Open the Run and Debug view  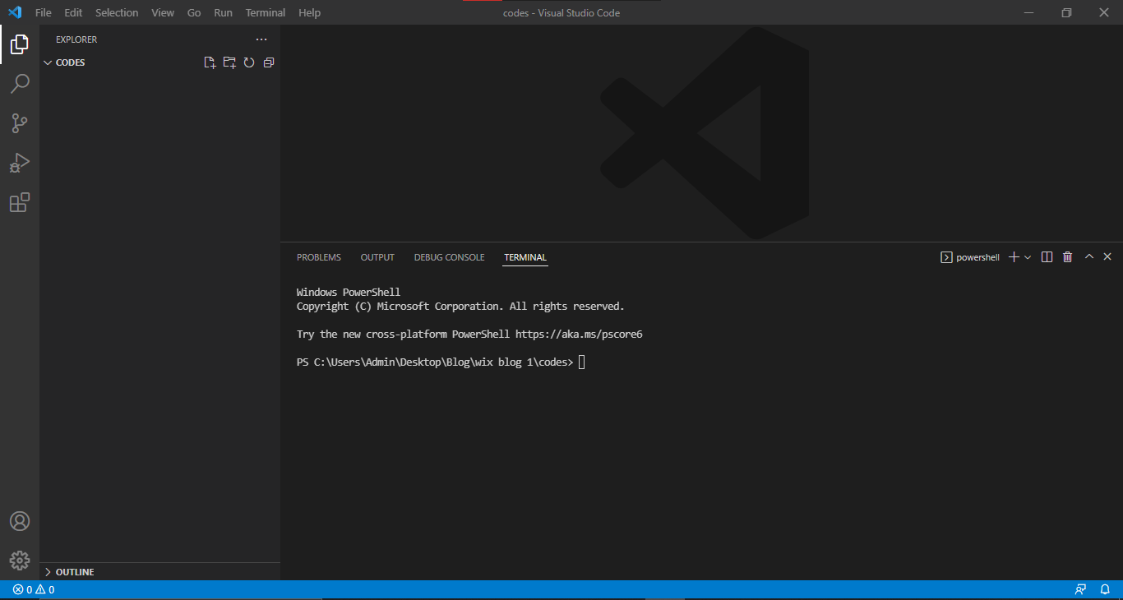pos(20,163)
